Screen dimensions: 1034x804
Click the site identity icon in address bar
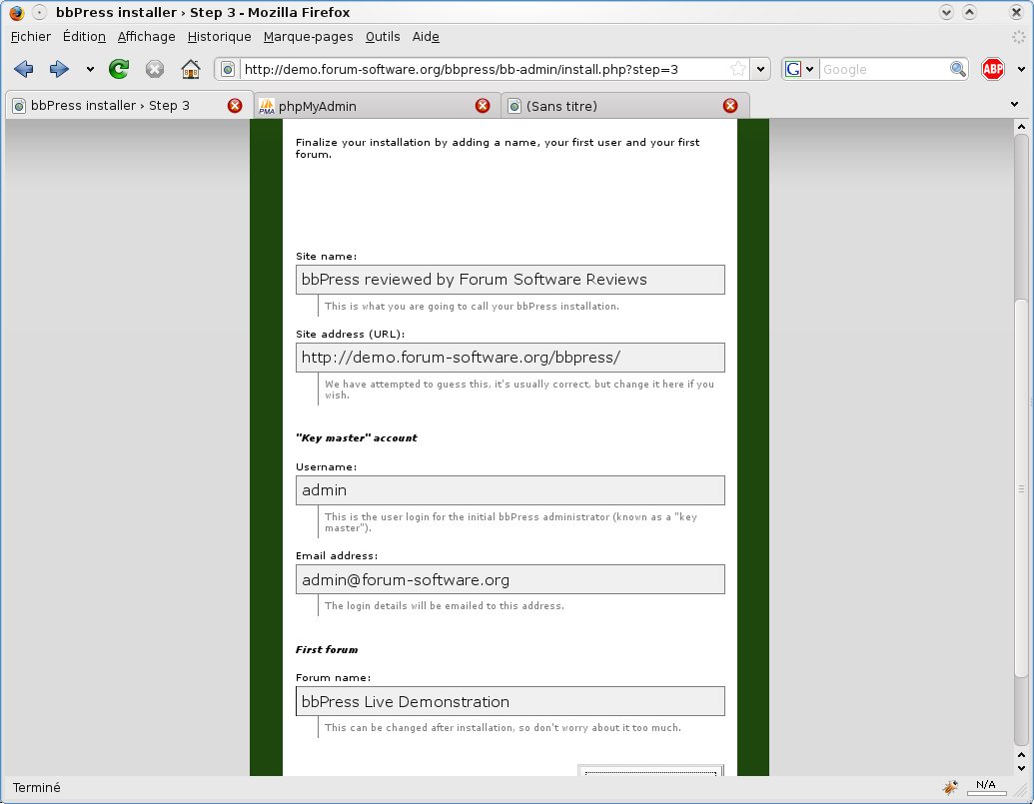click(228, 69)
